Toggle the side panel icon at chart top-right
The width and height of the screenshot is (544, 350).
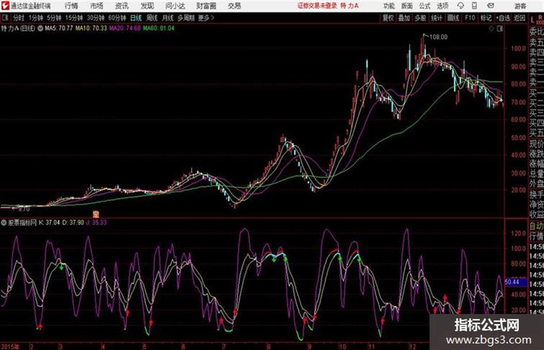point(500,29)
